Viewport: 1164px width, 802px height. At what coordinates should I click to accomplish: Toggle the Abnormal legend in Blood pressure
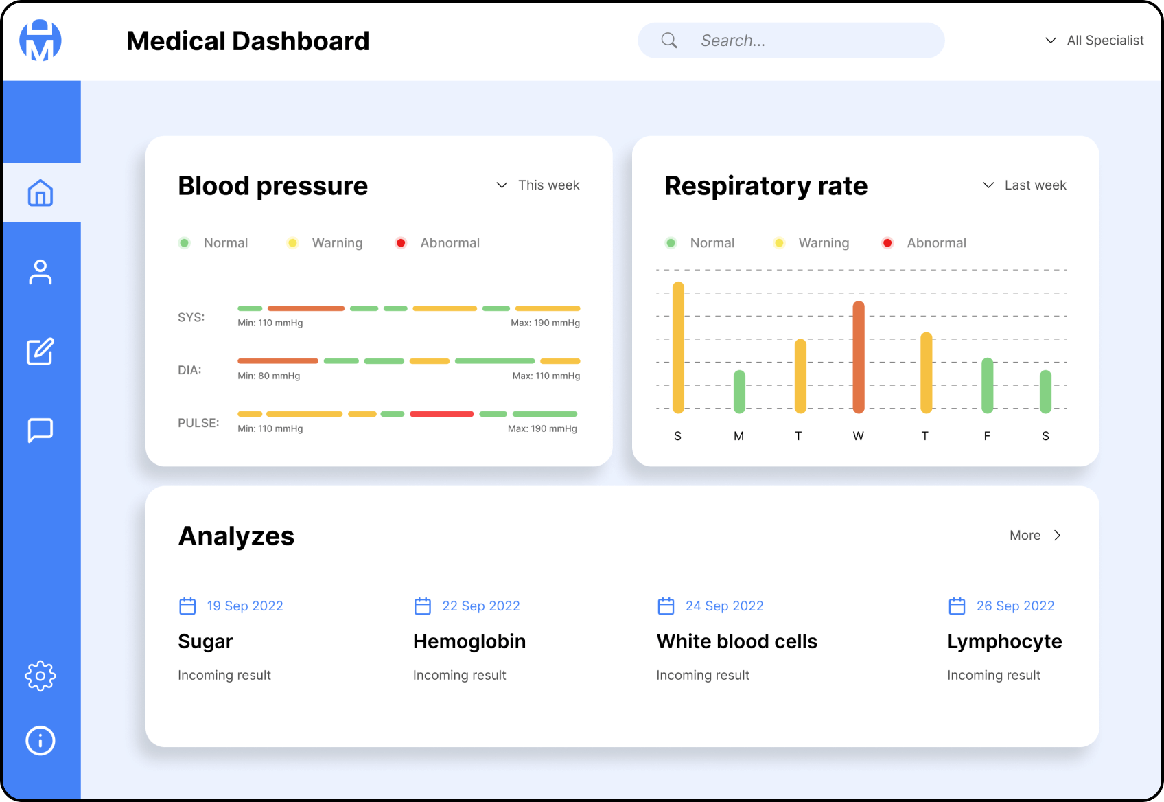[436, 242]
